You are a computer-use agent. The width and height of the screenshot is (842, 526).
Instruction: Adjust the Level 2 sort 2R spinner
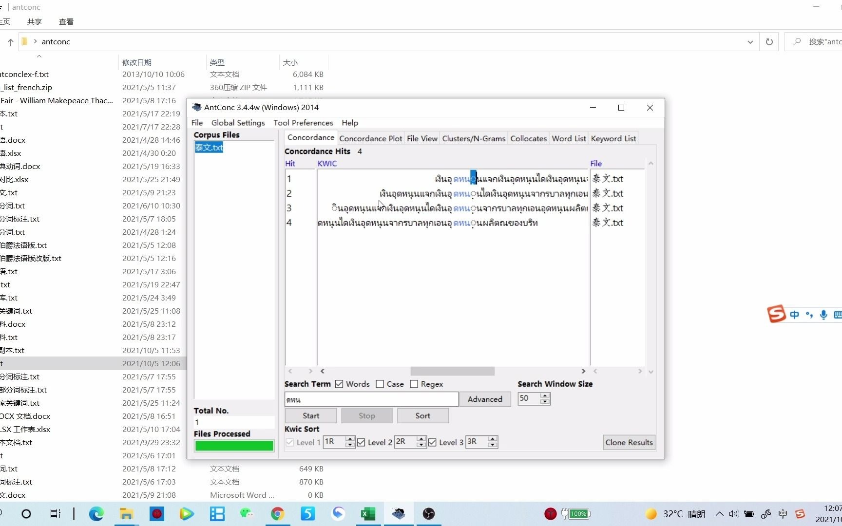click(421, 442)
